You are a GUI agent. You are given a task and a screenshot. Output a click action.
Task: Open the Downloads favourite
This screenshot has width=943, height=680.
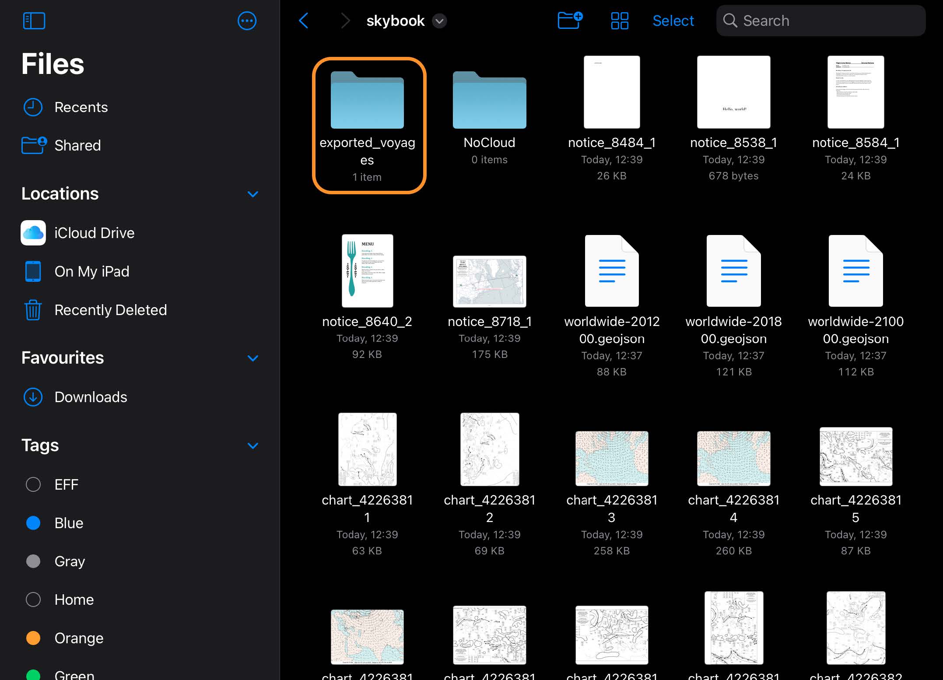(91, 397)
